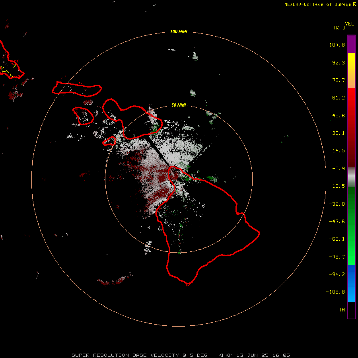Click the 100 NMI range ring label
The image size is (358, 358).
click(x=179, y=31)
